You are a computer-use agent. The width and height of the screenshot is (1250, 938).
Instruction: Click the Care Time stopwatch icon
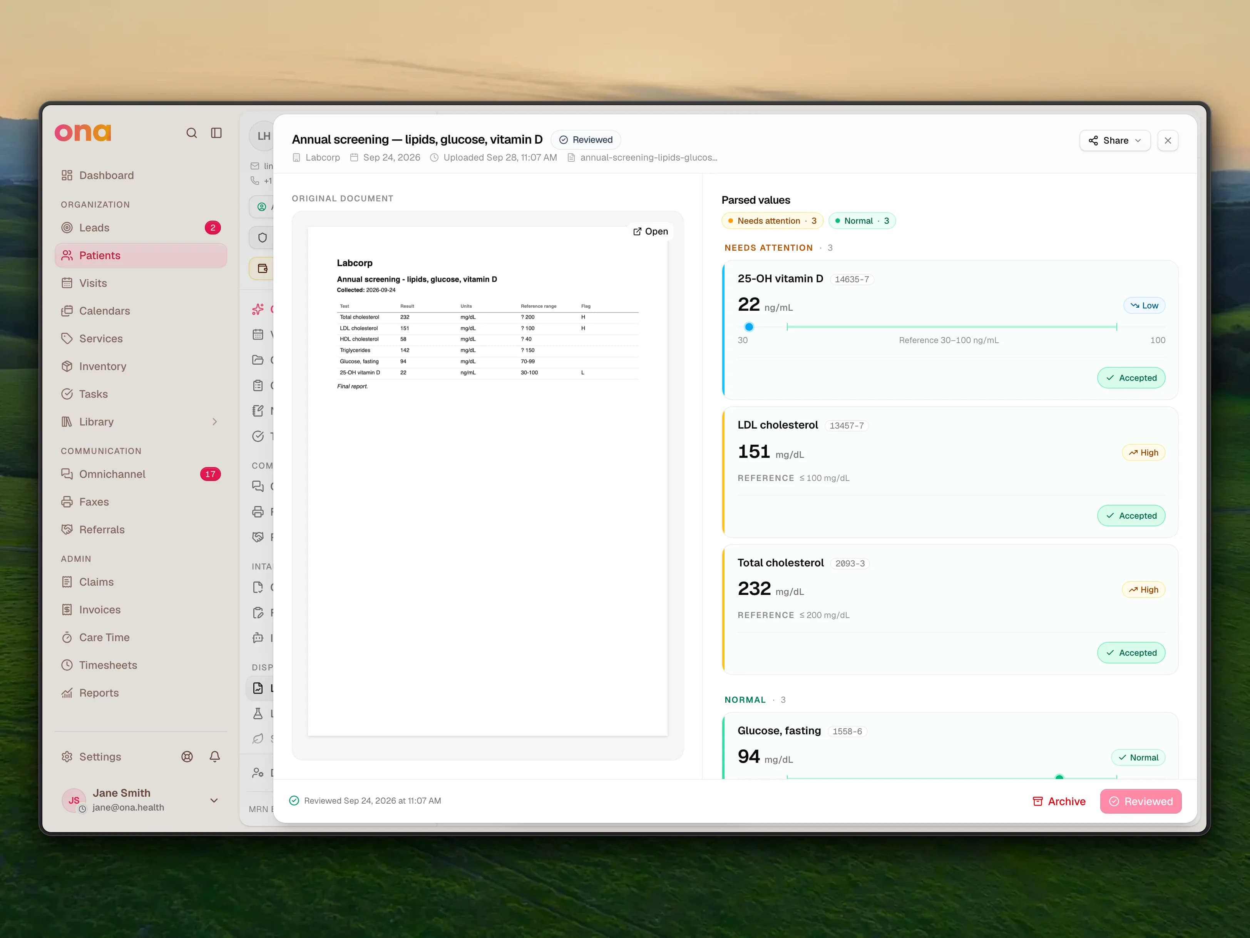pos(67,637)
